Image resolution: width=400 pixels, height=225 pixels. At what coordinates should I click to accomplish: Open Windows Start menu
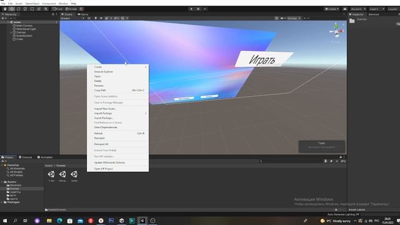point(4,221)
